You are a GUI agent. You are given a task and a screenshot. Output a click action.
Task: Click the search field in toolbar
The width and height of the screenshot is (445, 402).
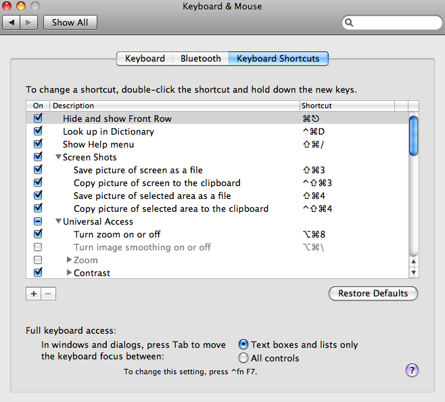[392, 22]
